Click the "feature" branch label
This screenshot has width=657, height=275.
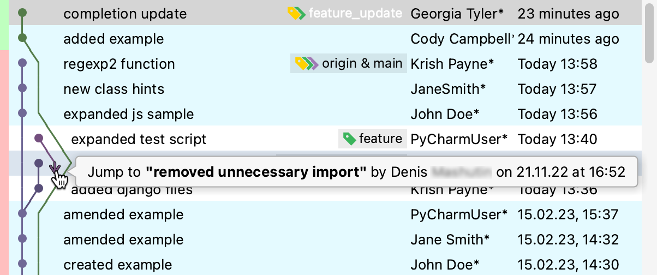(x=380, y=139)
